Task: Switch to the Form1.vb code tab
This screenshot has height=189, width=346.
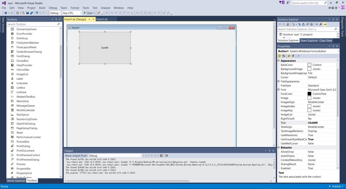Action: pos(102,19)
